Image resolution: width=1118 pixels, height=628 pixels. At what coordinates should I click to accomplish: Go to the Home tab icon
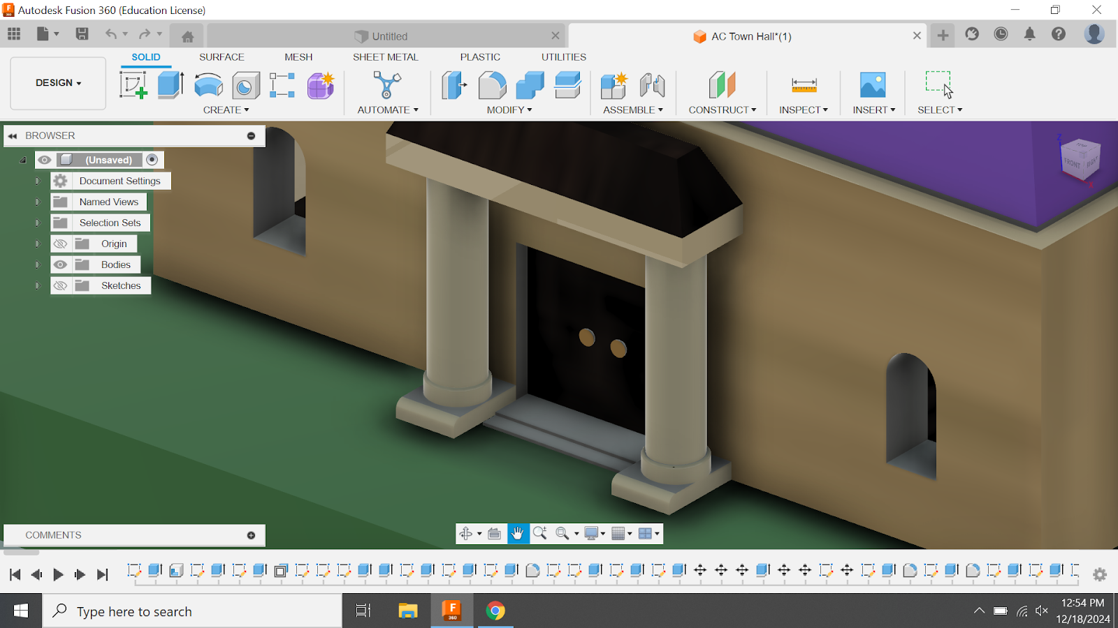(187, 36)
